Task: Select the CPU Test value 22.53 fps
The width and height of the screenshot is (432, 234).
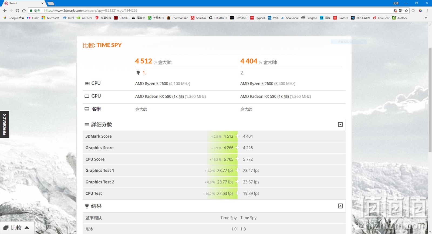Action: [x=225, y=194]
